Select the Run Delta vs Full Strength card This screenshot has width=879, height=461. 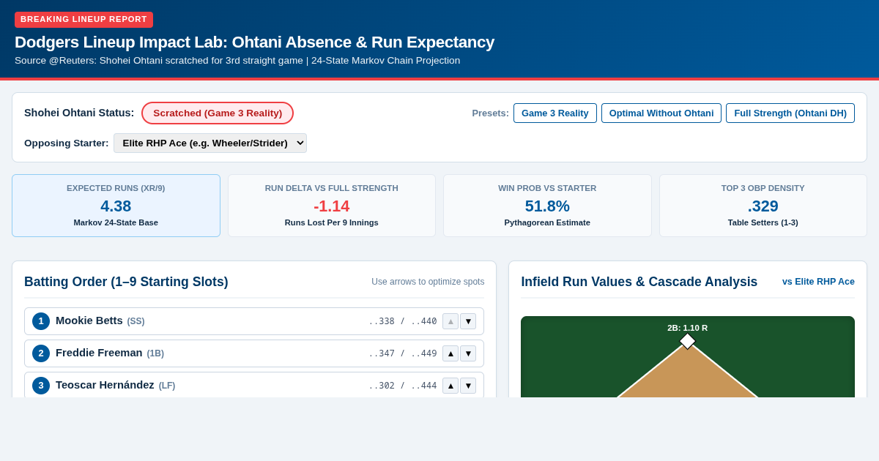(332, 206)
